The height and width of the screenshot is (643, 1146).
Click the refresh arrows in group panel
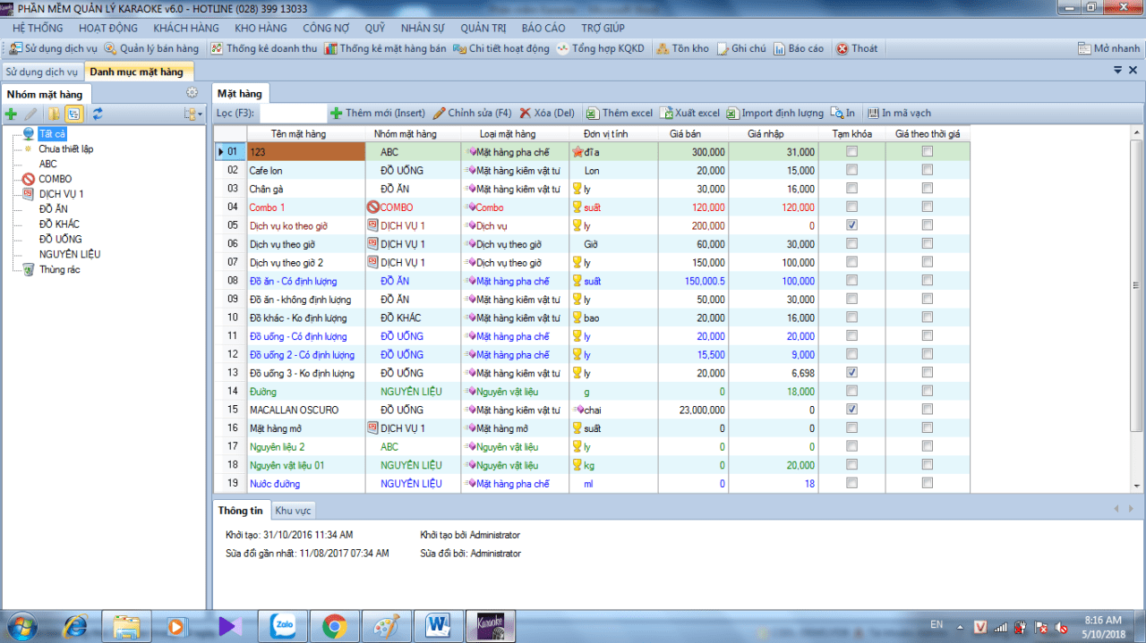(98, 114)
